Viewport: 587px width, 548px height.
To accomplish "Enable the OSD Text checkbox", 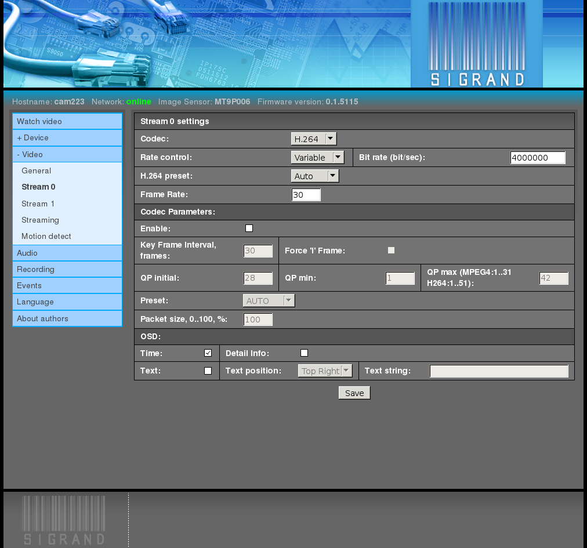I will pos(208,371).
